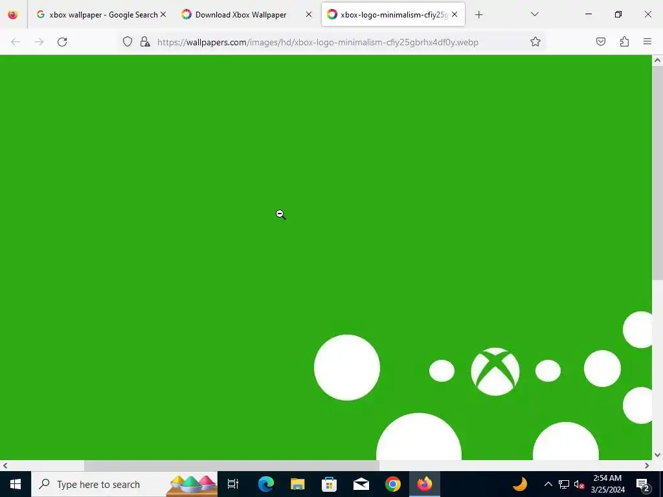Close the xbox-logo-minimalism tab

coord(455,14)
